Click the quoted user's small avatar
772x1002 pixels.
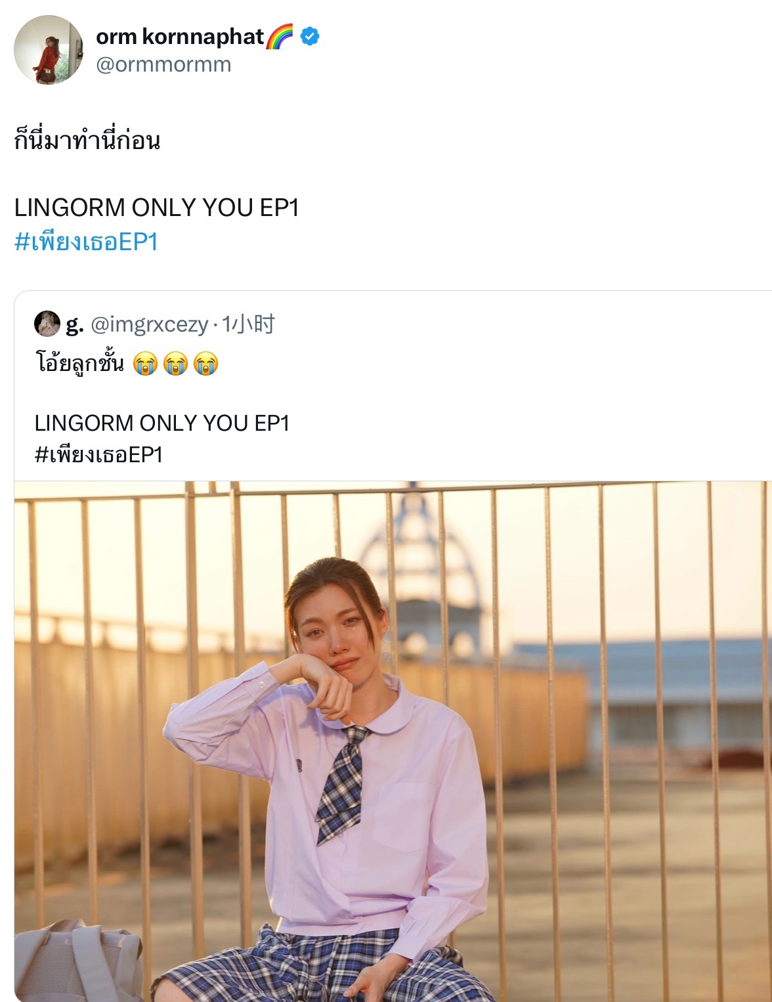pos(47,324)
